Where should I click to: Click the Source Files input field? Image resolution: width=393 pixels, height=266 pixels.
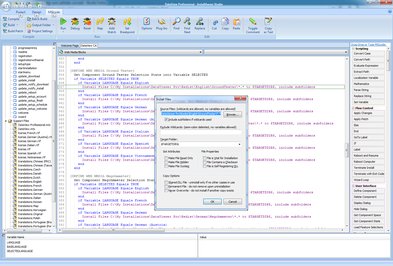191,114
